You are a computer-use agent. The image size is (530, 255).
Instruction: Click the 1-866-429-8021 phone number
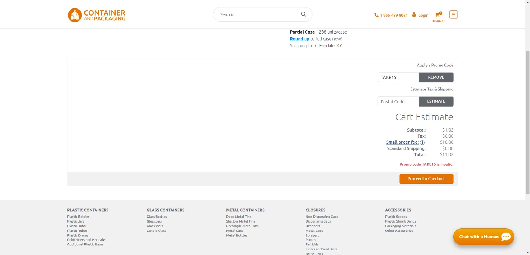(394, 15)
